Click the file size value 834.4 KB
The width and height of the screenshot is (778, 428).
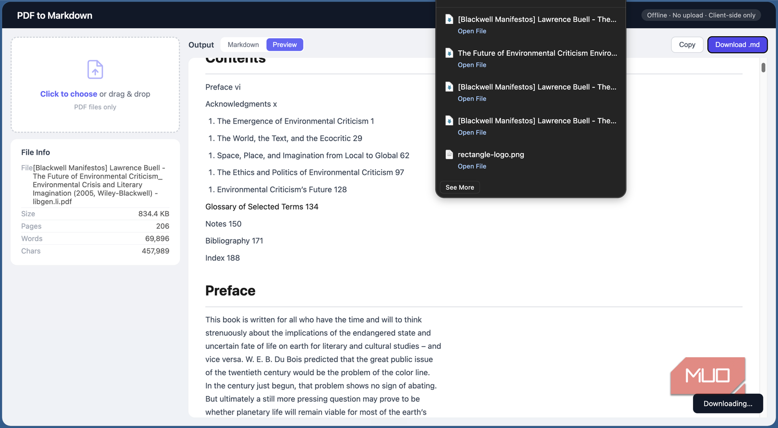click(x=154, y=214)
